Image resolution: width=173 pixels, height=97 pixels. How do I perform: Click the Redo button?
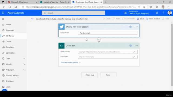(117, 19)
